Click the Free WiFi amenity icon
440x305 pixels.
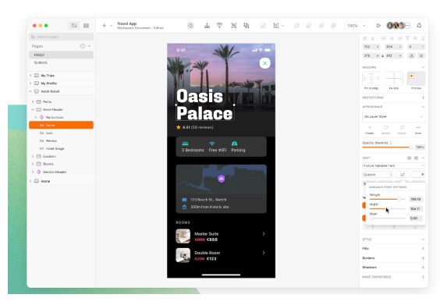212,144
